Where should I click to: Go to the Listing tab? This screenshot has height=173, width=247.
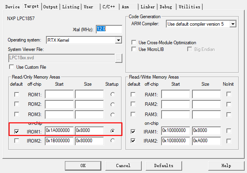[x=71, y=7]
